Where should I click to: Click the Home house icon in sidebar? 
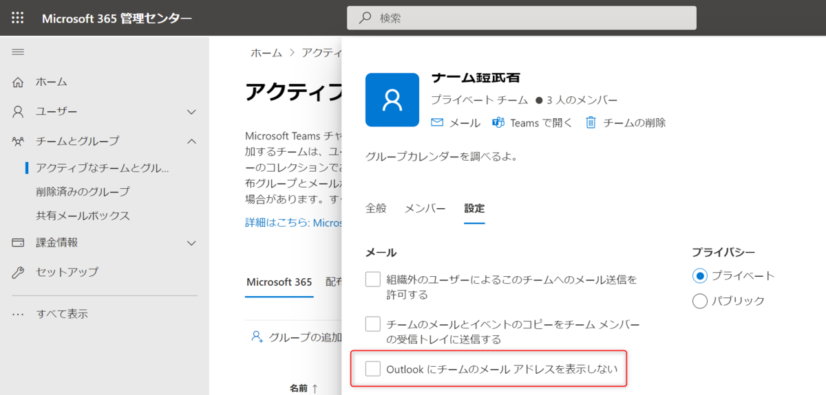point(19,82)
